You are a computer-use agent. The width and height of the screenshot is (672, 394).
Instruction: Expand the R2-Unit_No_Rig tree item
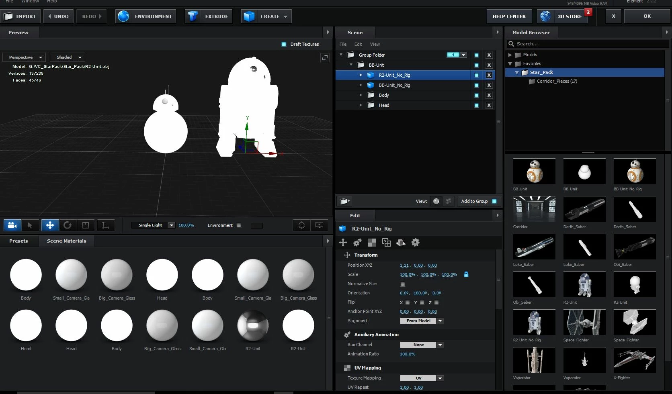point(361,75)
